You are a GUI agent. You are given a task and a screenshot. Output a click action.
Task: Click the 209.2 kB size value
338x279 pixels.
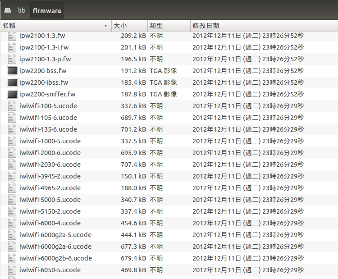click(x=133, y=36)
